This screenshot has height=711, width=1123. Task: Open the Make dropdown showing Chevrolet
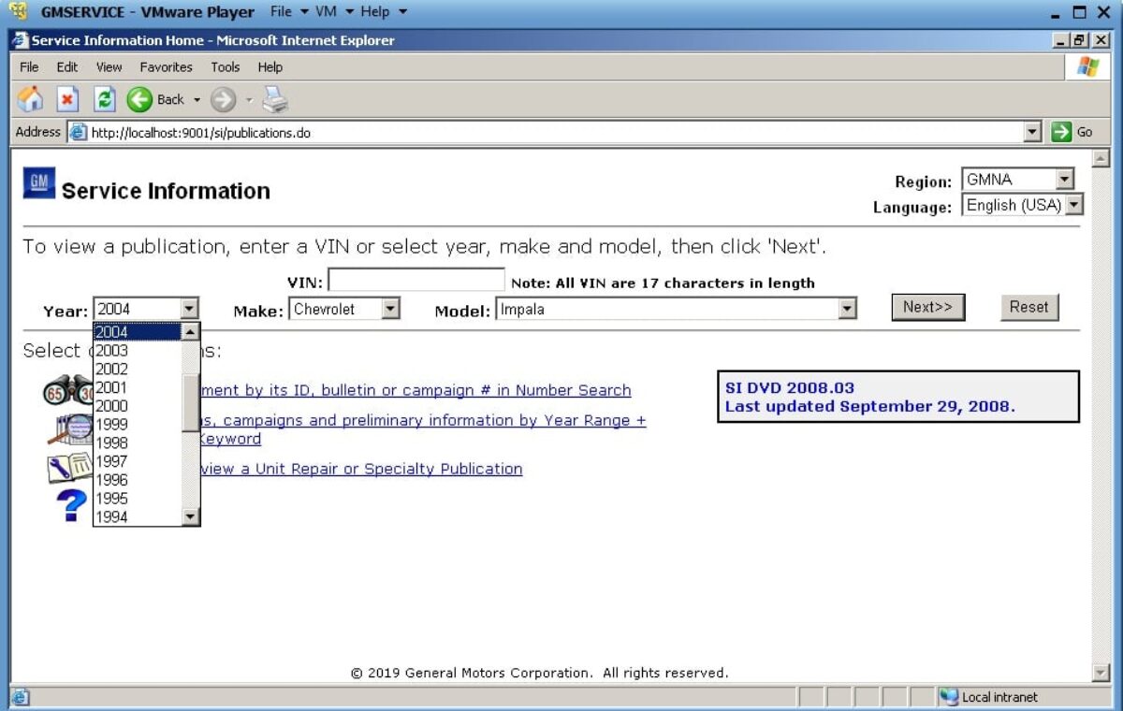tap(388, 308)
